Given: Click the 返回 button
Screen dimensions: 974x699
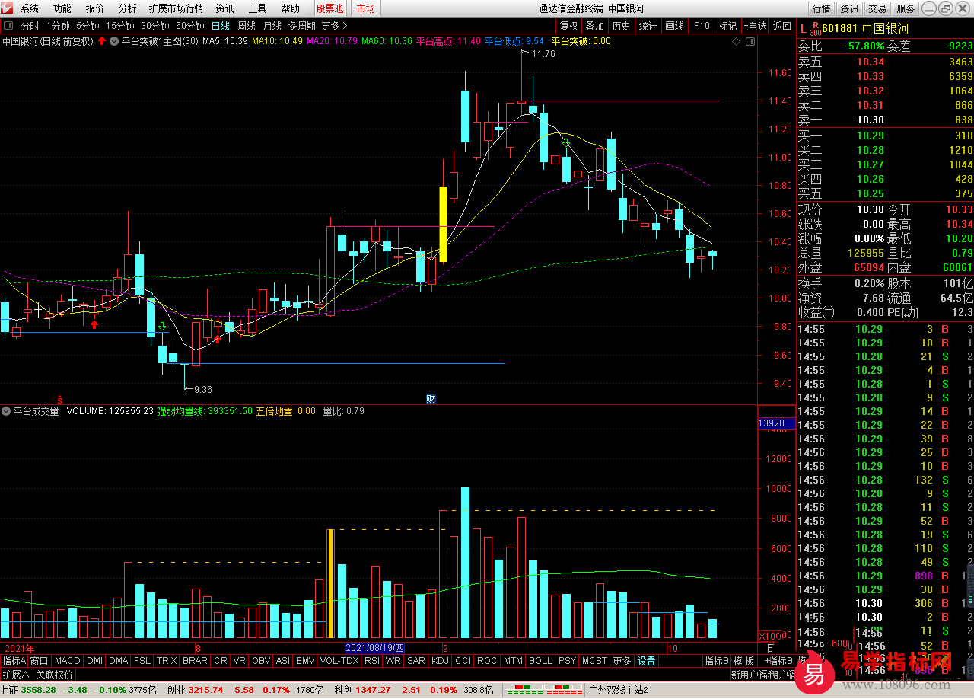Looking at the screenshot, I should 782,26.
